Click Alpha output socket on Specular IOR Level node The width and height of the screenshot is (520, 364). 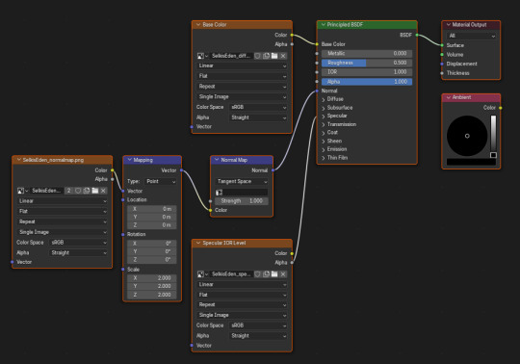click(x=292, y=263)
